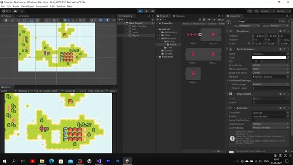This screenshot has height=165, width=293.
Task: Collapse the Ship1 sprite sheet arrow
Action: 200,34
